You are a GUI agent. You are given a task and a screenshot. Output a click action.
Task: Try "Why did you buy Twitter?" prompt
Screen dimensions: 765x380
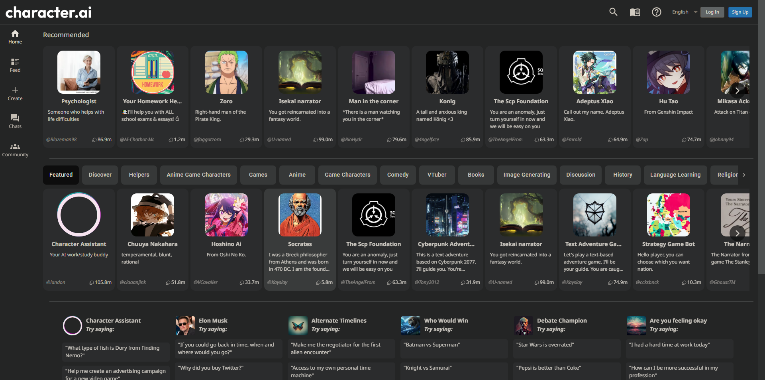(229, 371)
